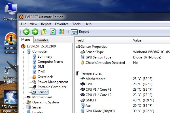This screenshot has height=113, width=170.
Task: Select the Motherboard temperature row
Action: [93, 79]
